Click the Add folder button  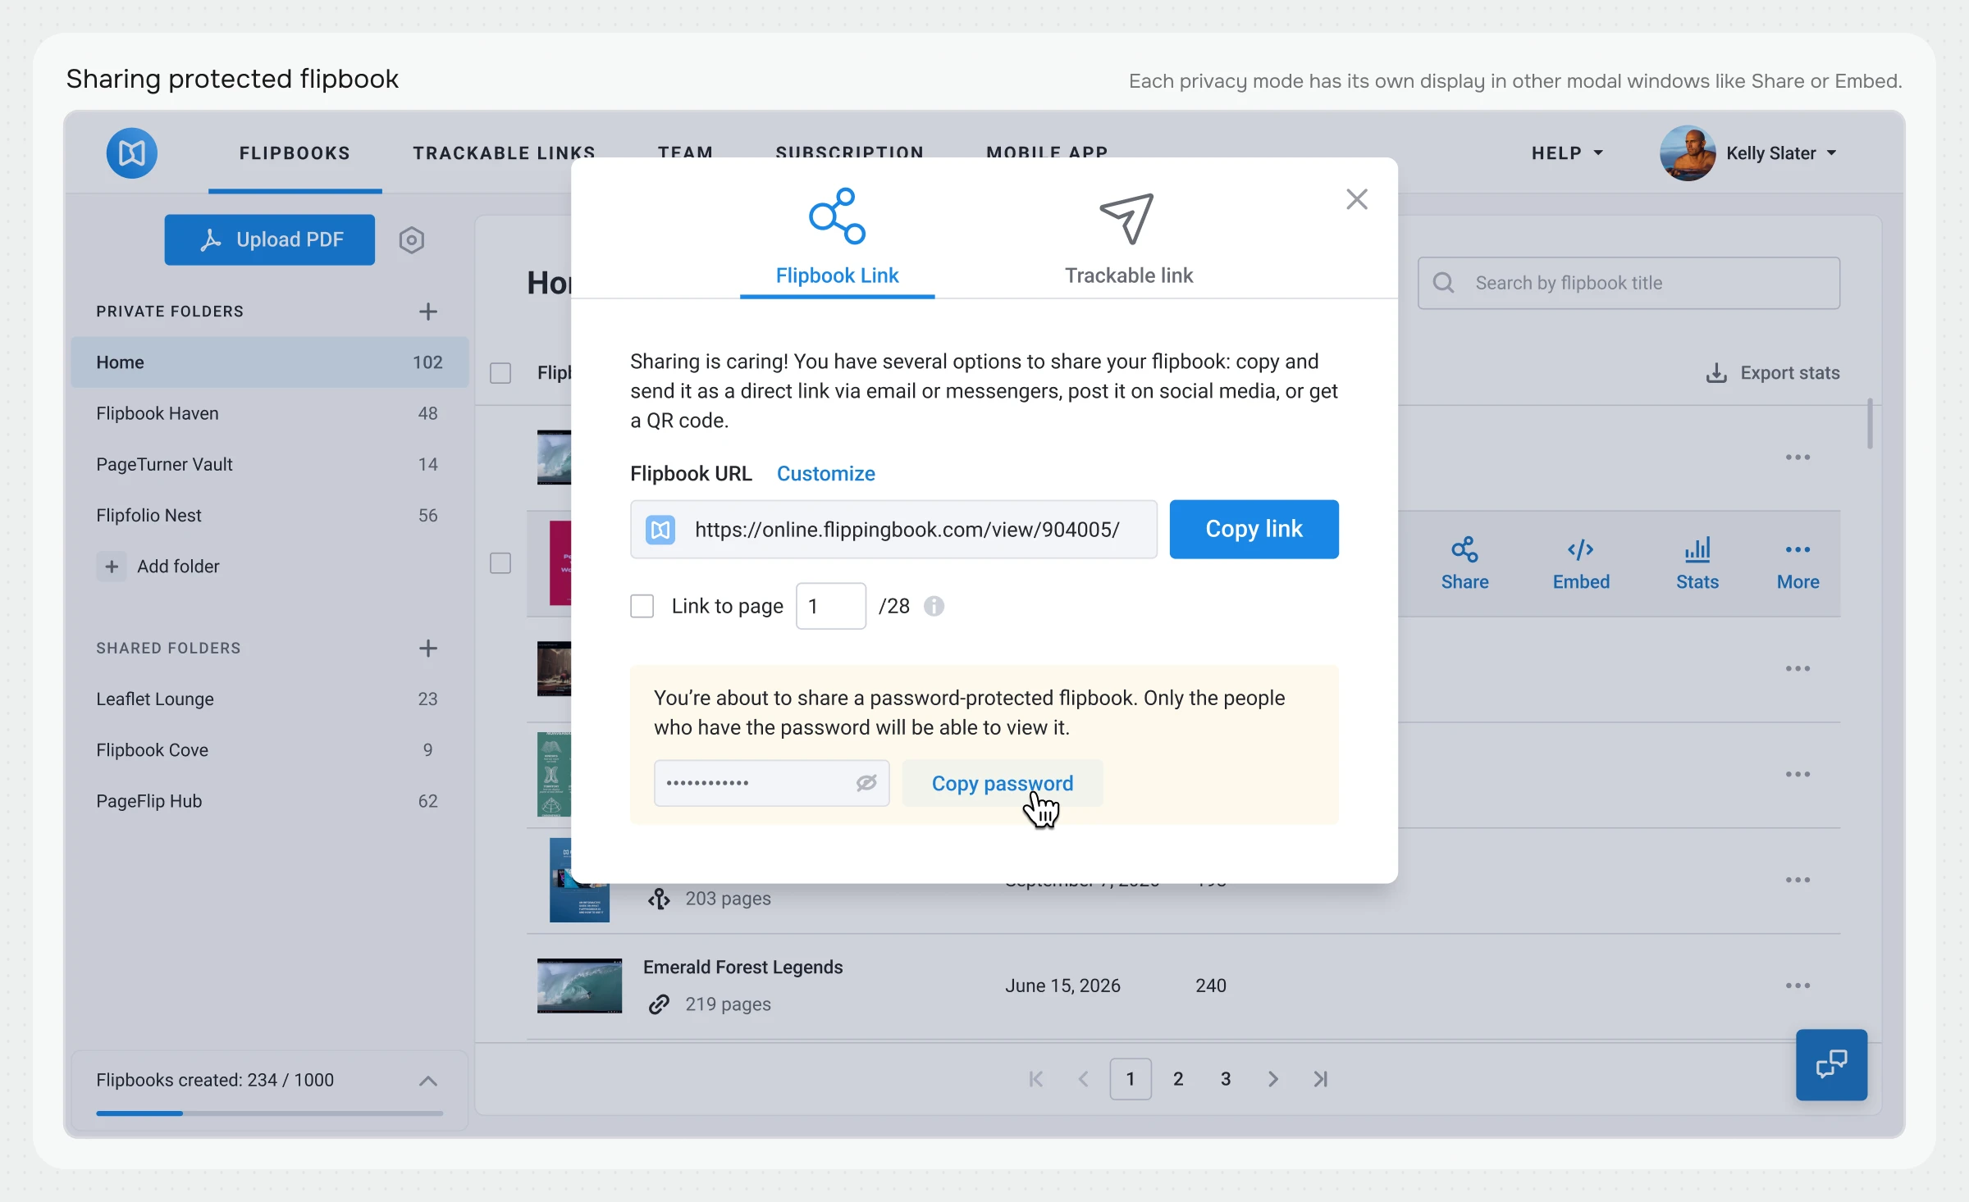pyautogui.click(x=158, y=567)
